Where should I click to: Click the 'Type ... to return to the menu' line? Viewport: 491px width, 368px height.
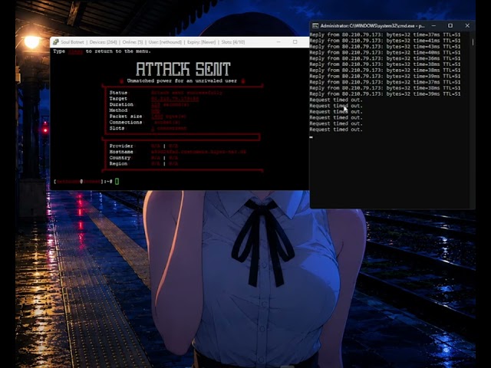[102, 51]
